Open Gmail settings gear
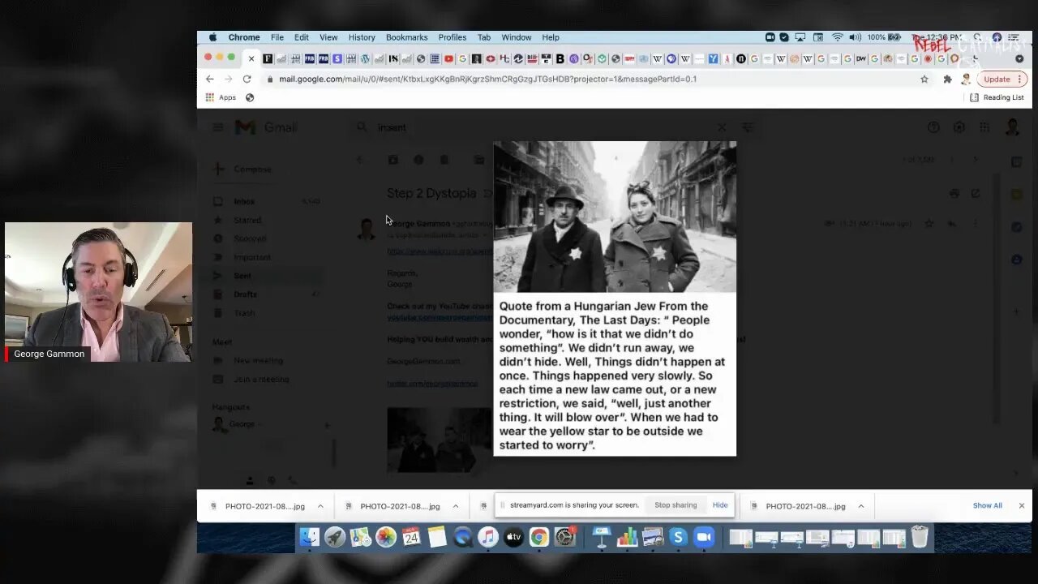1038x584 pixels. click(959, 127)
